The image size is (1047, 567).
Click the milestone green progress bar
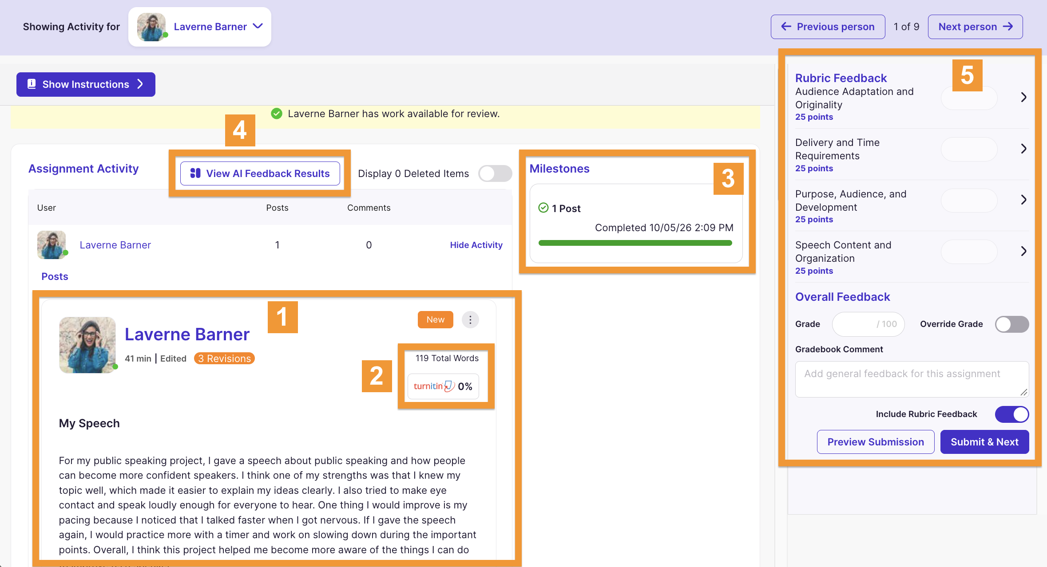635,243
